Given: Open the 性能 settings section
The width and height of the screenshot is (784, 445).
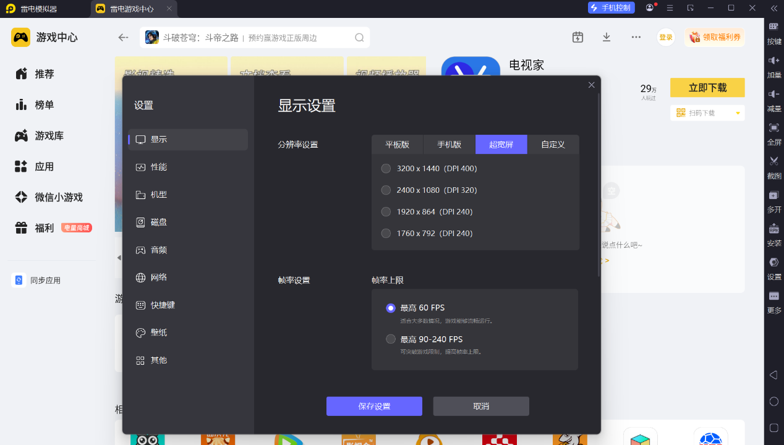Looking at the screenshot, I should pos(159,167).
